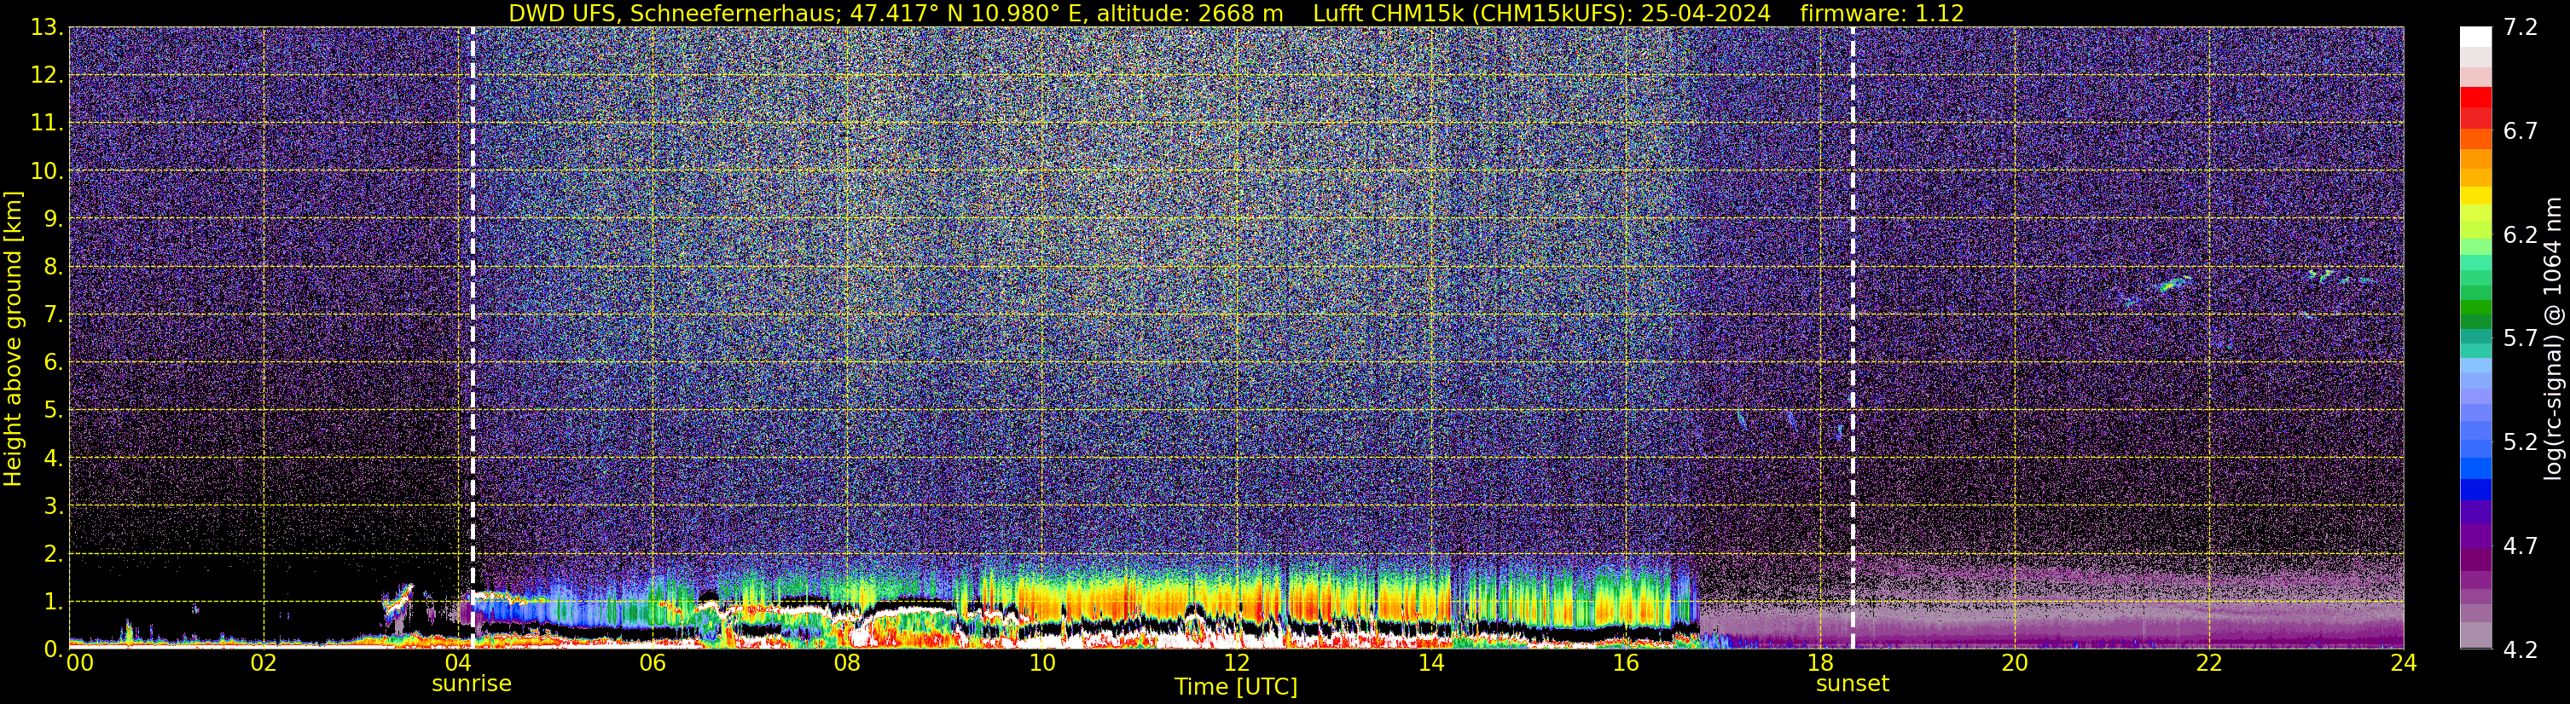Click the 'Height above ground [km]' axis title
2570x704 pixels.
tap(13, 339)
